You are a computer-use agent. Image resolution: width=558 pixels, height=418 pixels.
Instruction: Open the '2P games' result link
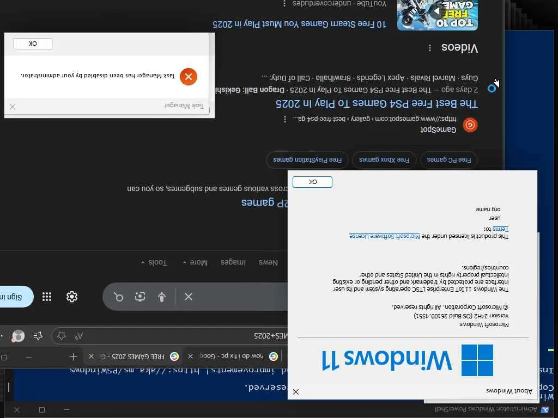click(264, 202)
